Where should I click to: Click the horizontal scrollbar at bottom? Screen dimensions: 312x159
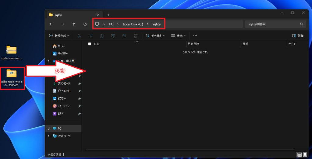coord(190,150)
